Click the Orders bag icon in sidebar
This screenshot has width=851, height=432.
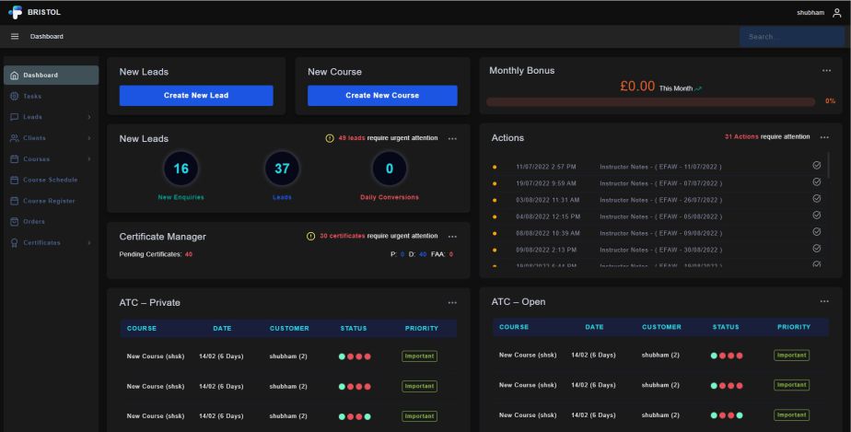[x=15, y=222]
